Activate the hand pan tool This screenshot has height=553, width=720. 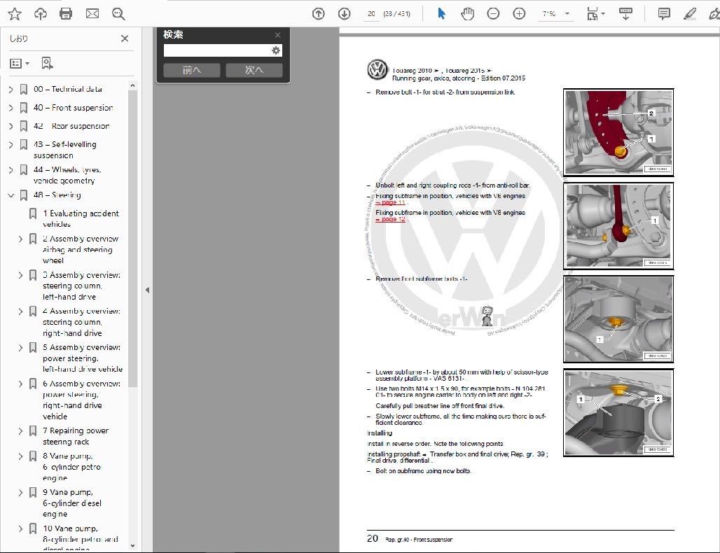pyautogui.click(x=467, y=14)
